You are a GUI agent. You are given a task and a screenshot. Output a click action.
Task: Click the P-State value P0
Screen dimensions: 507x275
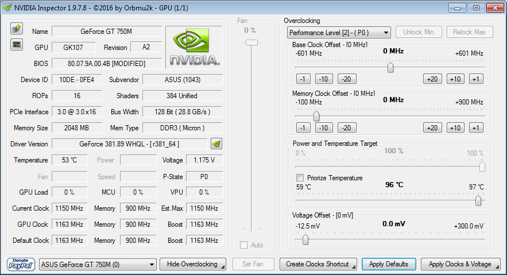pos(204,177)
